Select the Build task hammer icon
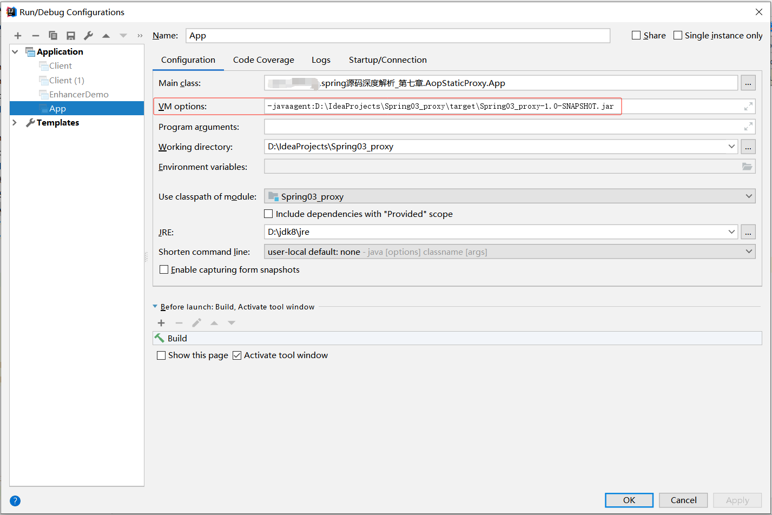Viewport: 772px width, 515px height. click(x=160, y=338)
